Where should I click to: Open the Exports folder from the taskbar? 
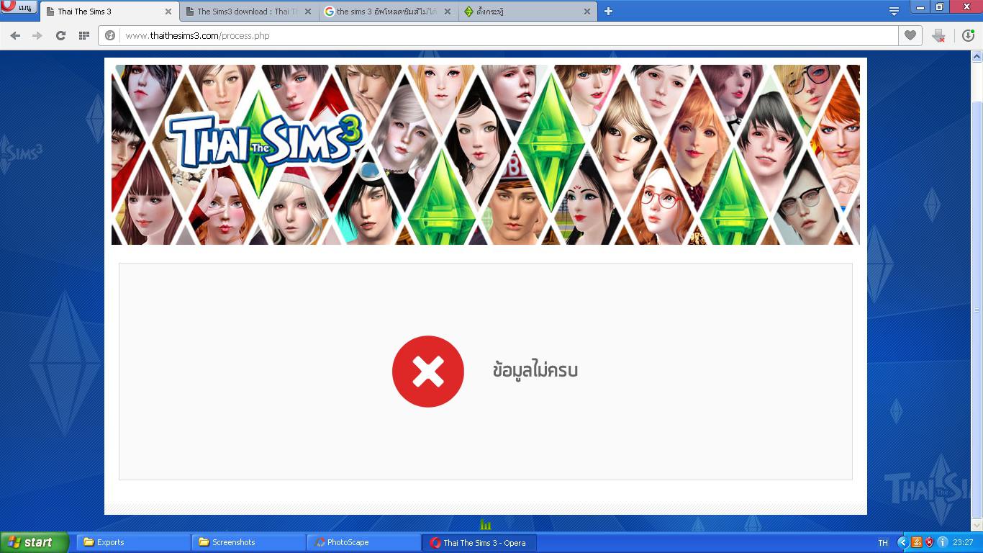pyautogui.click(x=133, y=542)
